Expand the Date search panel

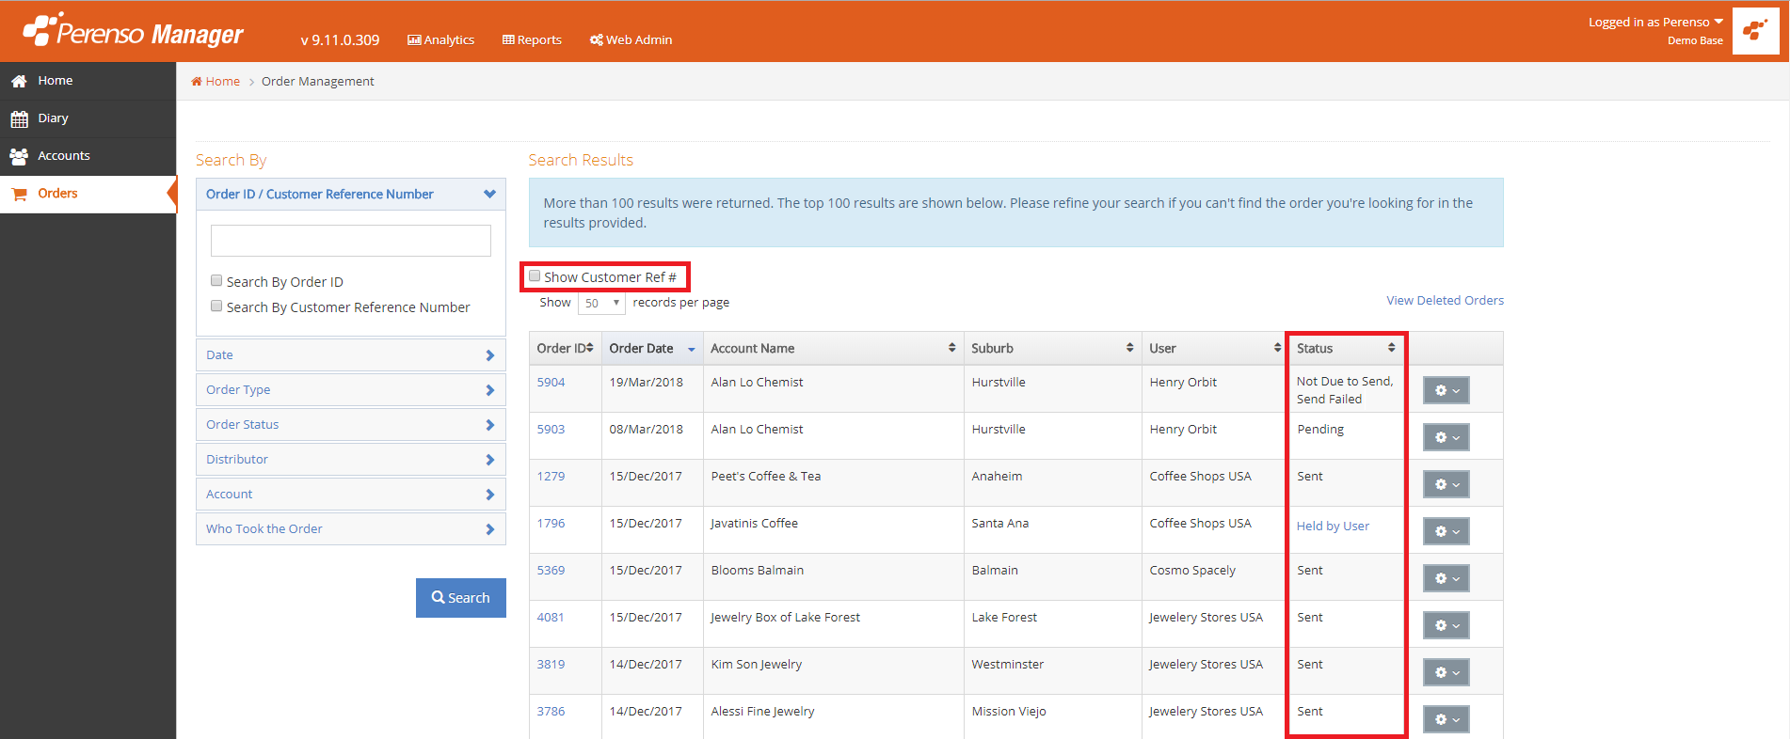[x=351, y=355]
